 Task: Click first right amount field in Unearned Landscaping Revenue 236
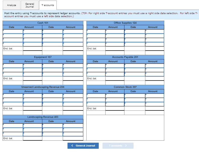point(73,96)
